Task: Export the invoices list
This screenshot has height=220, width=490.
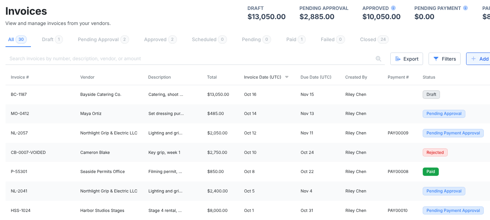Action: coord(406,59)
